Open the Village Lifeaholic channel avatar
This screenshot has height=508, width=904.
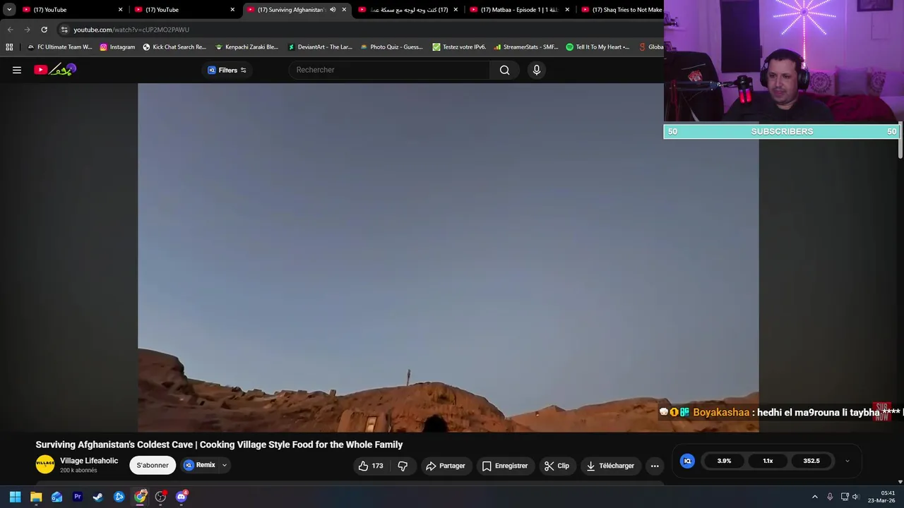coord(45,464)
